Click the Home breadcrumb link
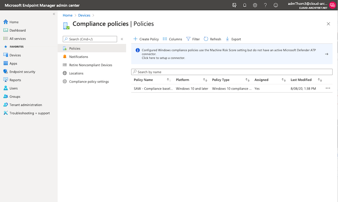 (x=68, y=15)
